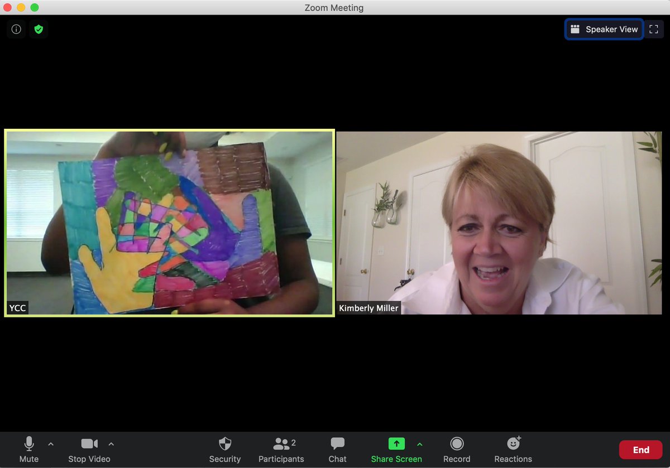
Task: Expand video options next to Stop Video
Action: [x=111, y=444]
